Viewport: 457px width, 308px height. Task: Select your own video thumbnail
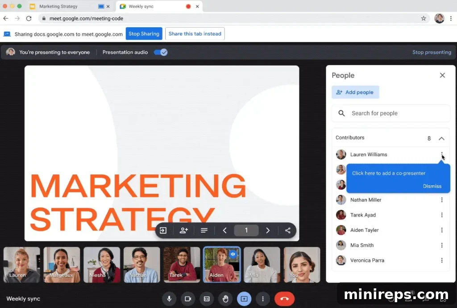pos(302,265)
